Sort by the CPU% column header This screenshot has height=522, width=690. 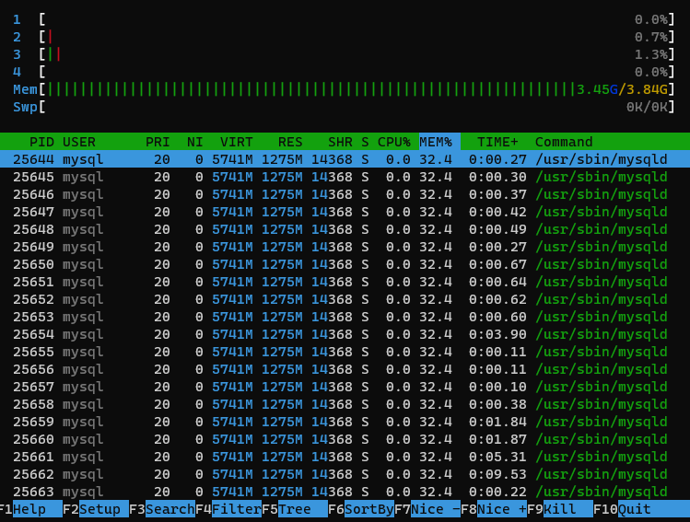tap(394, 142)
